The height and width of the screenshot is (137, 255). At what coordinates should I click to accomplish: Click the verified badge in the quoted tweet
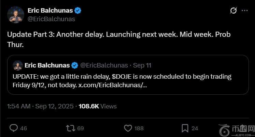(x=75, y=65)
